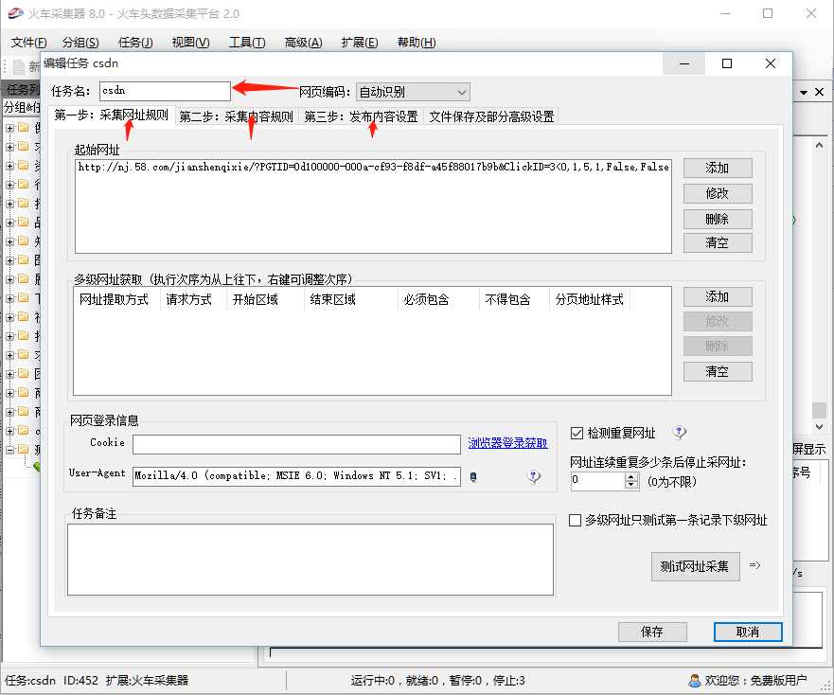Switch to 第二步：采集内容规则 tab
Screen dimensions: 834x695
[x=236, y=116]
